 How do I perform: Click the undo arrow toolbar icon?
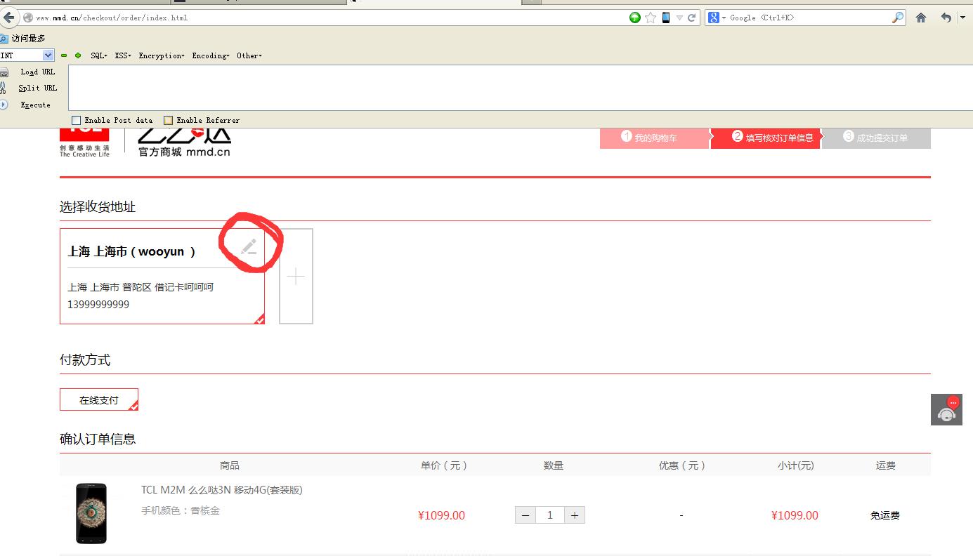click(x=946, y=18)
